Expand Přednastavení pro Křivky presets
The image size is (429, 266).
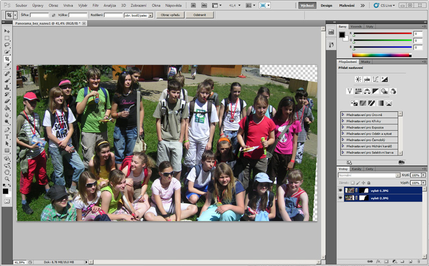pyautogui.click(x=343, y=121)
